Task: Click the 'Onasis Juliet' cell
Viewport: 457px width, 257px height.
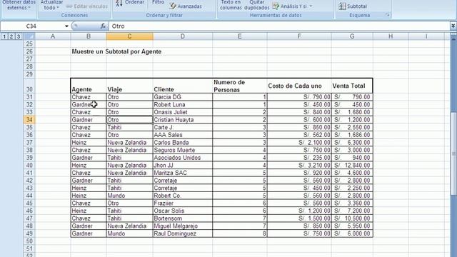Action: 183,112
